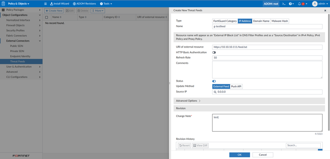
Task: Click the admin user avatar icon
Action: 314,4
